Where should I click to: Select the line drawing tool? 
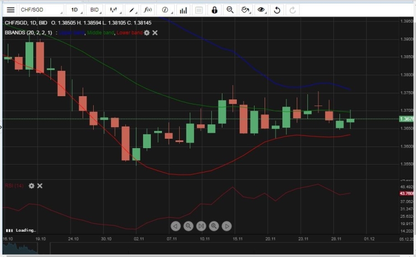(131, 10)
